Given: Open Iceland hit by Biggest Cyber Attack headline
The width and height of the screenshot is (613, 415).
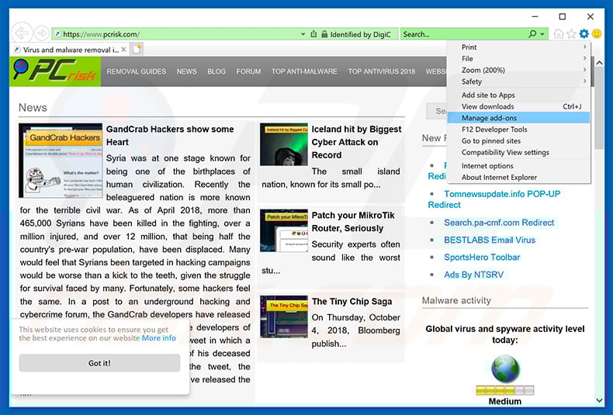Looking at the screenshot, I should click(x=356, y=142).
